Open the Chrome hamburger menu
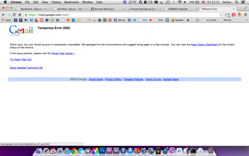 [246, 15]
